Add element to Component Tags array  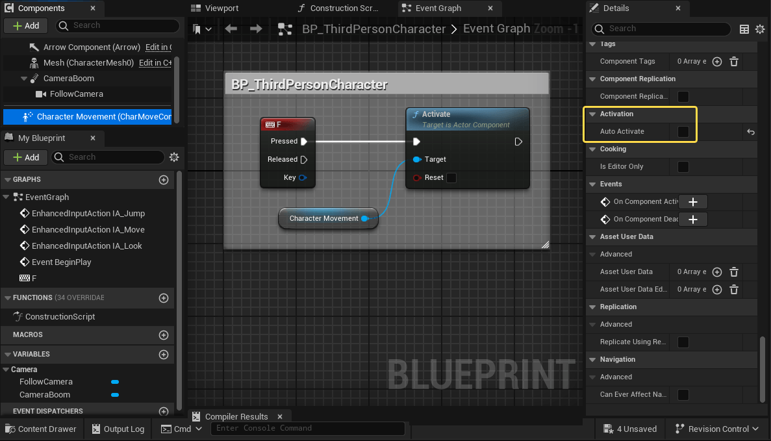pos(717,62)
